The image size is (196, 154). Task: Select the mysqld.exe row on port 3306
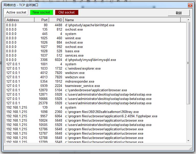tap(96, 60)
